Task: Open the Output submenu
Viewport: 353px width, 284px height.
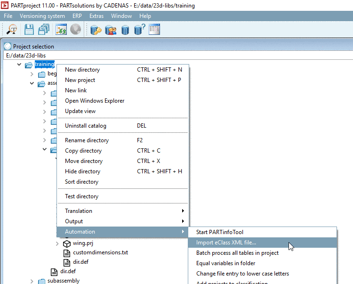Action: (123, 221)
